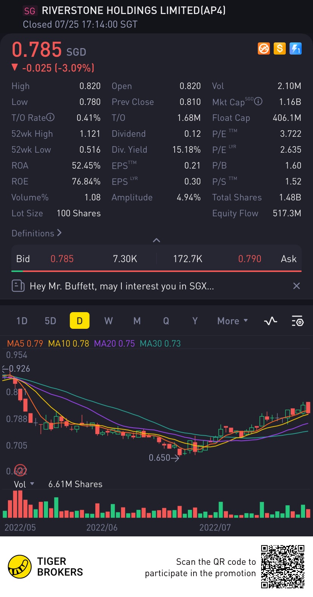The height and width of the screenshot is (597, 313).
Task: Open the Hey Mr. Buffett news headline
Action: pyautogui.click(x=122, y=286)
